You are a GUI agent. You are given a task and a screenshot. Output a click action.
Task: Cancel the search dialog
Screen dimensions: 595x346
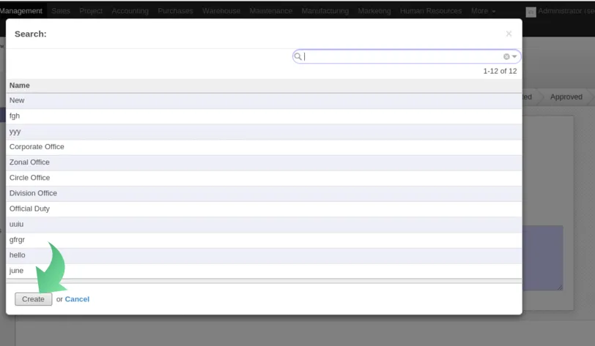click(77, 299)
